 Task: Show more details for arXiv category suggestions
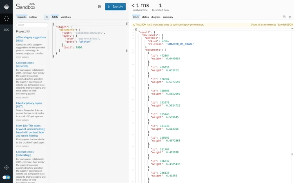pyautogui.click(x=22, y=57)
